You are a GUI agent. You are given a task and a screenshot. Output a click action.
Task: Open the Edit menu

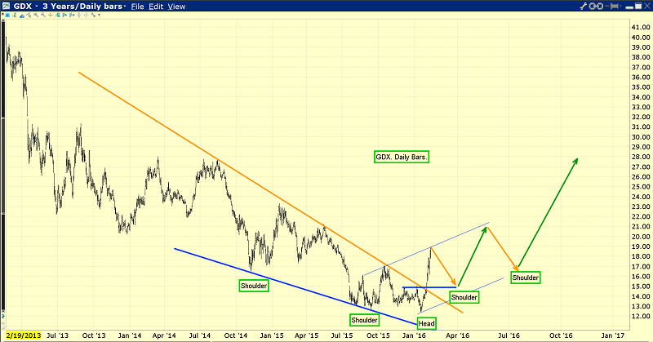[x=156, y=7]
